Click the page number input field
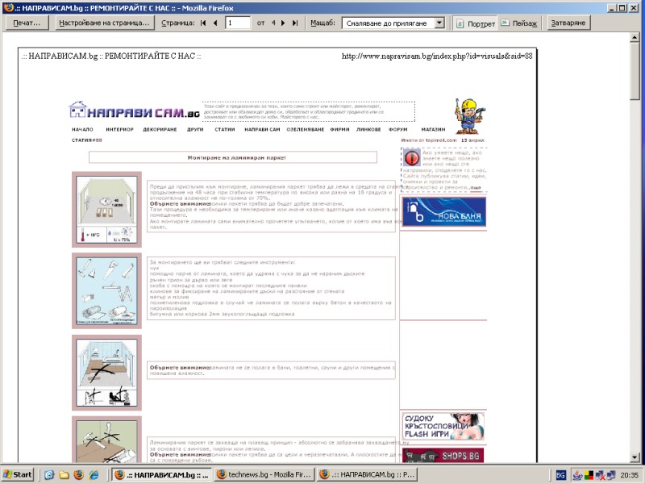Screen dimensions: 645x484 [x=239, y=23]
